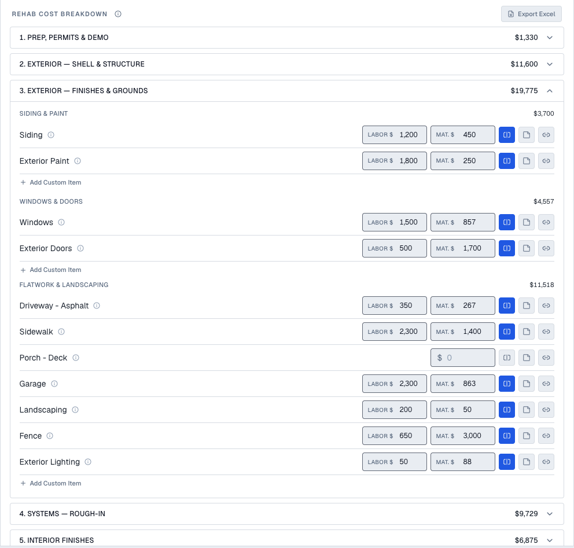The width and height of the screenshot is (574, 548).
Task: Show the info tooltip for Garage
Action: tap(54, 384)
